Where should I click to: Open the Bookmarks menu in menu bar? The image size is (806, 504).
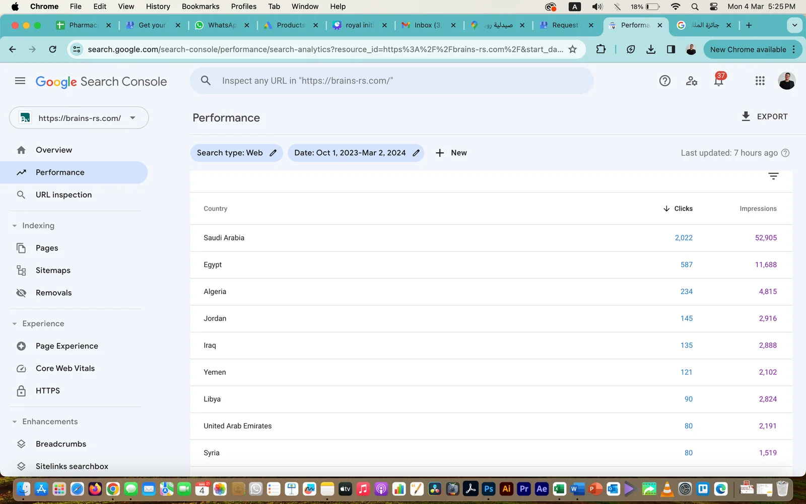(x=200, y=7)
